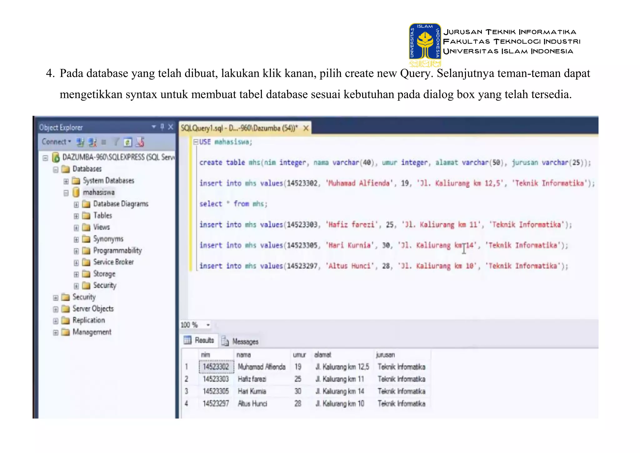Click the Databases folder icon
This screenshot has width=640, height=453.
pyautogui.click(x=66, y=169)
